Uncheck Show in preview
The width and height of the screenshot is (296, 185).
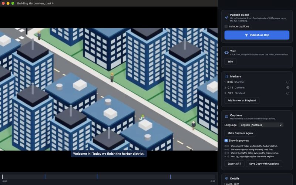tap(226, 141)
